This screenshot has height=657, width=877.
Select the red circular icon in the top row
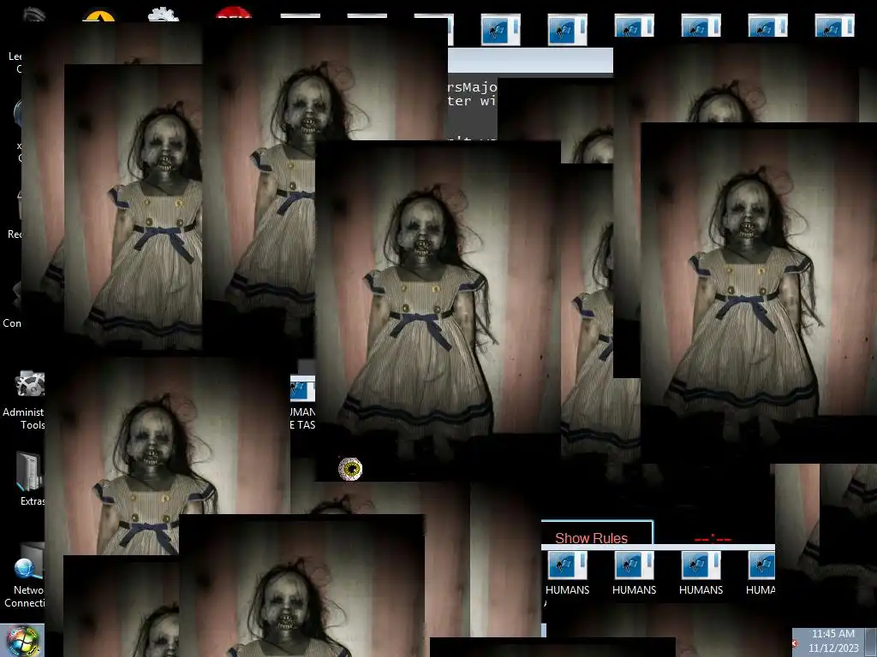coord(234,14)
